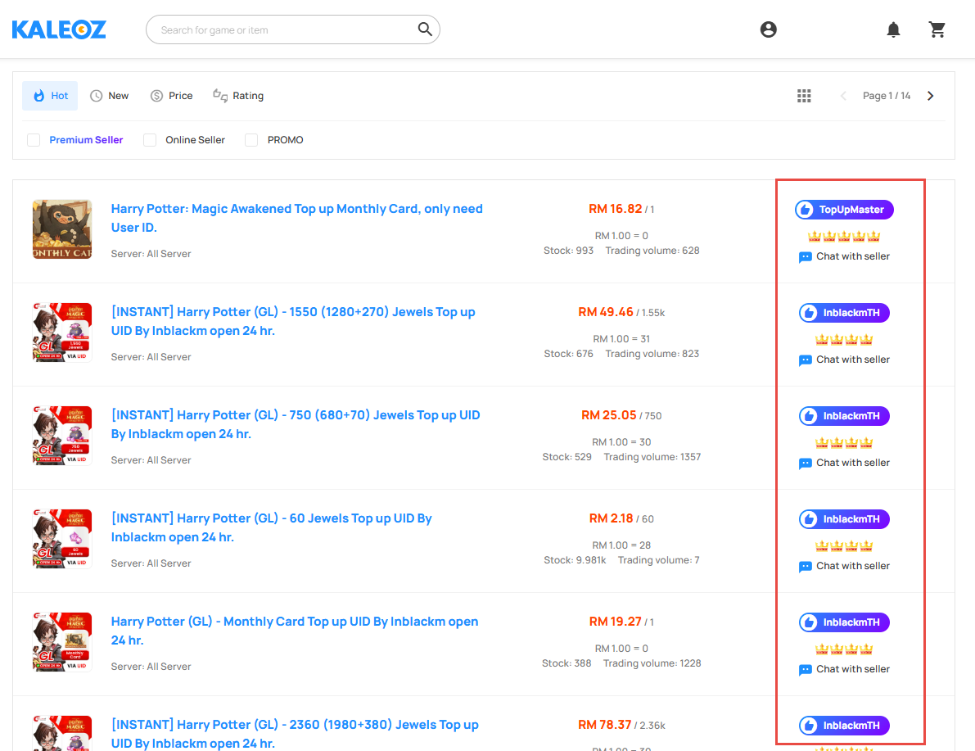Open Magic Awakened Monthly Card listing title

[296, 218]
